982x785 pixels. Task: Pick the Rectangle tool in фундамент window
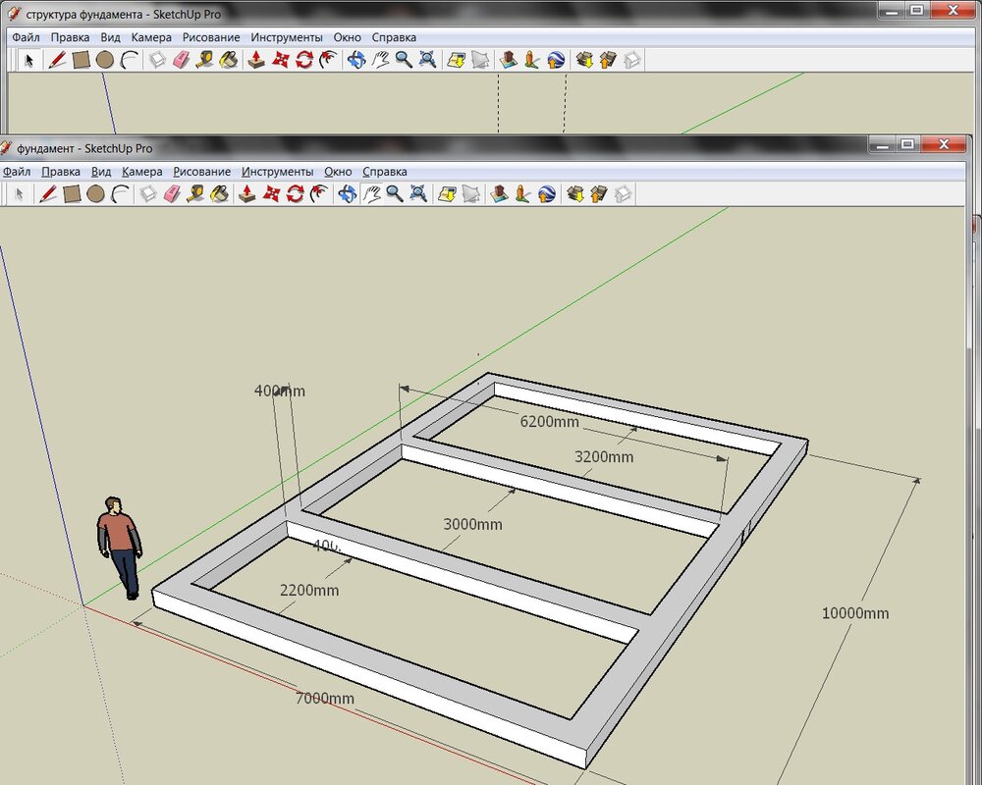pyautogui.click(x=72, y=194)
